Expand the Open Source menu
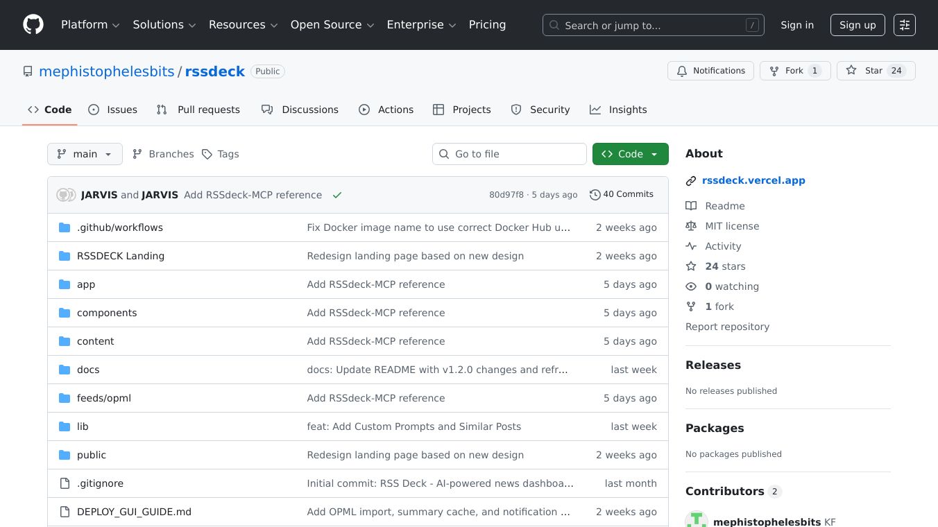The width and height of the screenshot is (938, 527). click(332, 25)
